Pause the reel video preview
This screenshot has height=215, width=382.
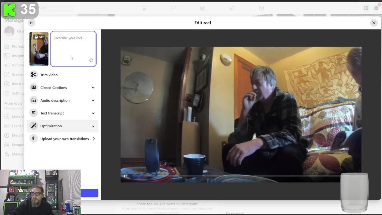click(x=125, y=176)
